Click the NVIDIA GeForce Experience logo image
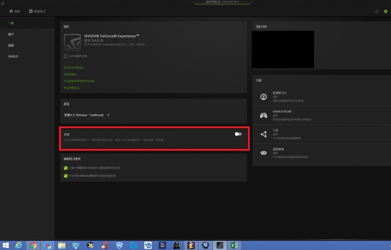 72,42
